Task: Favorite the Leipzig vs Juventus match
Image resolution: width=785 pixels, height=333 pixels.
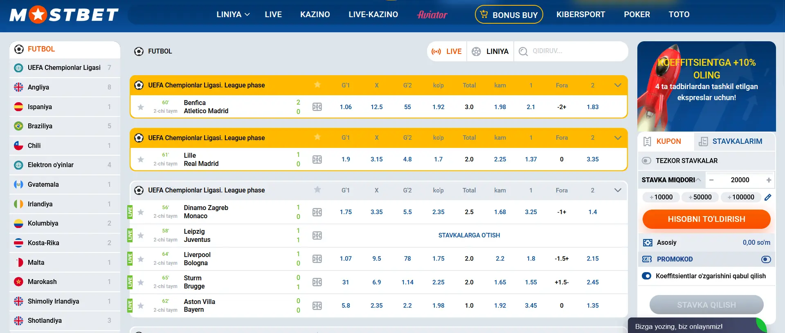Action: [x=141, y=235]
